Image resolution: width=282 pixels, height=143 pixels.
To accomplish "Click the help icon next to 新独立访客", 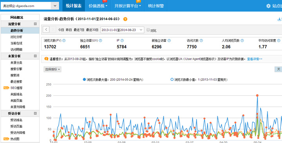I will [169, 41].
